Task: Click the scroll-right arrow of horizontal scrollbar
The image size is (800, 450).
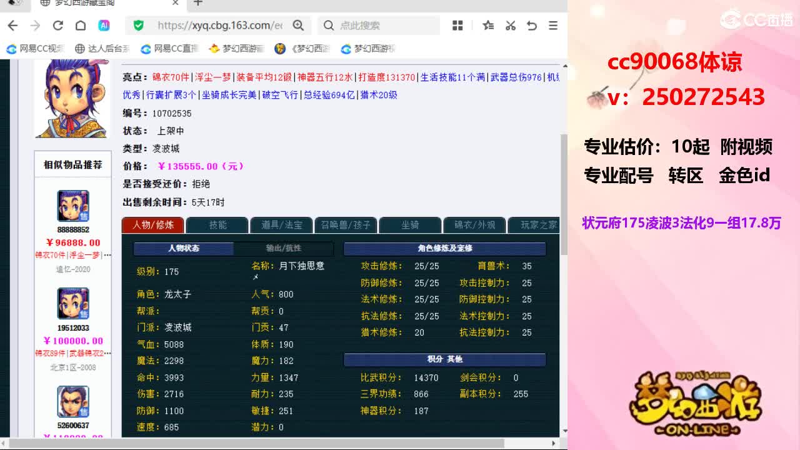Action: point(553,443)
